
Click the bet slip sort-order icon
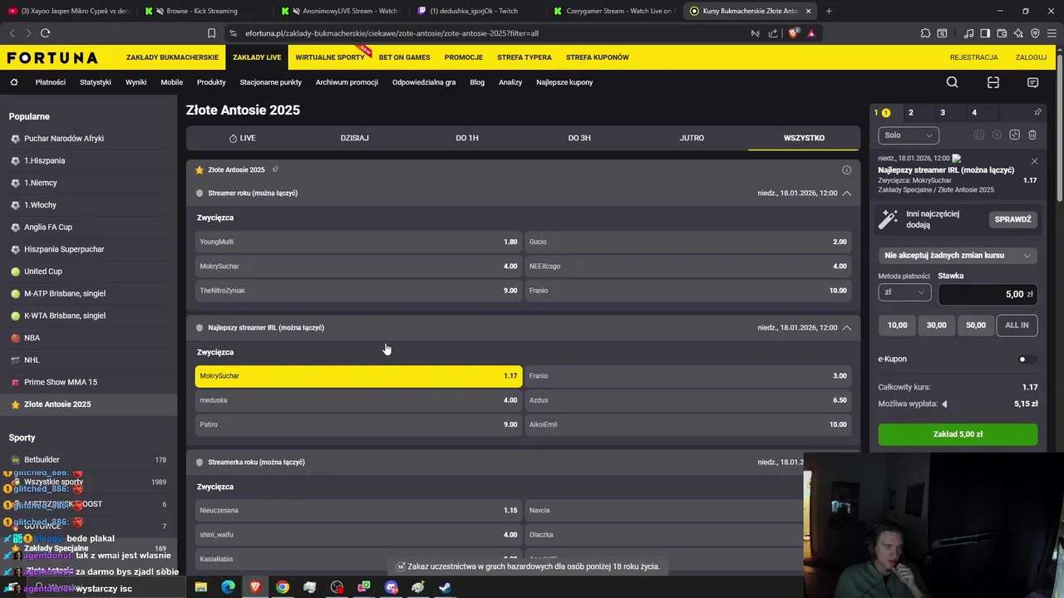click(979, 135)
